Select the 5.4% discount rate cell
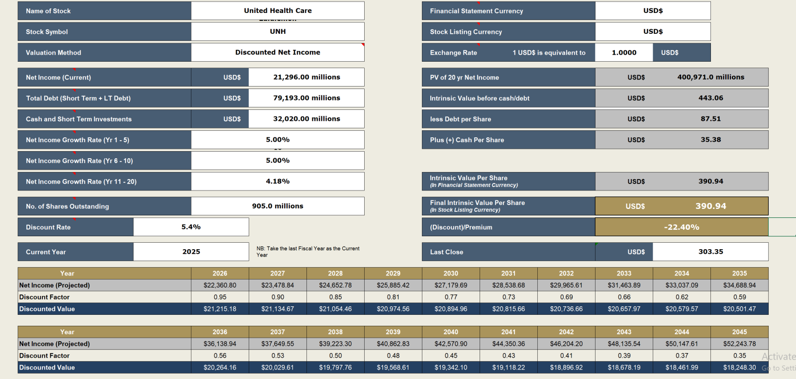The width and height of the screenshot is (796, 379). pos(191,227)
